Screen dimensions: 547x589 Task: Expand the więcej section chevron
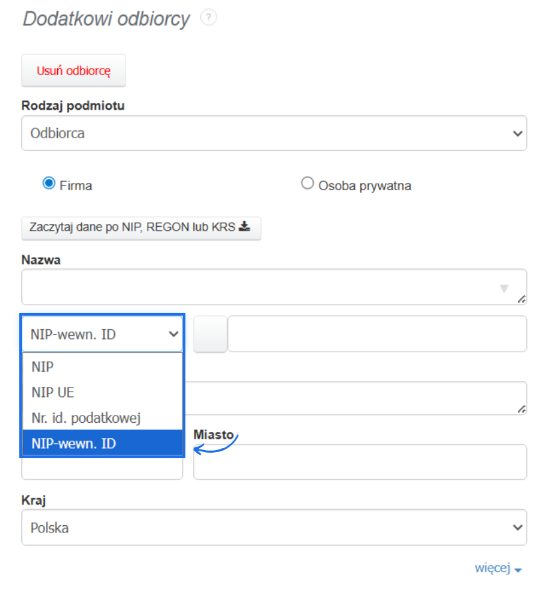(518, 569)
